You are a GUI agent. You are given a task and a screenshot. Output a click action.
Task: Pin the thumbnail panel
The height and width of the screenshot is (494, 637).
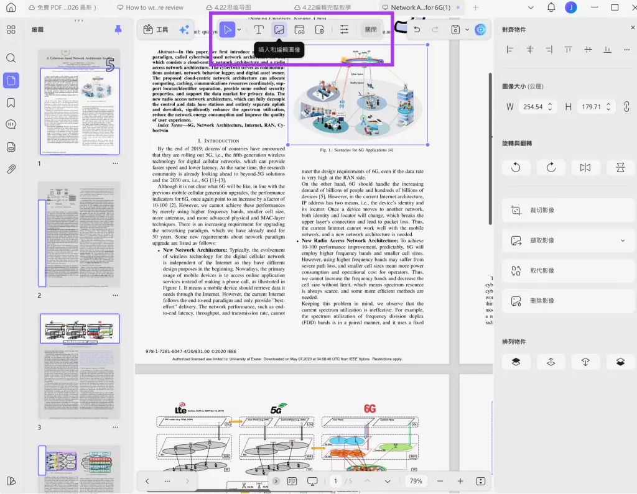(x=118, y=30)
